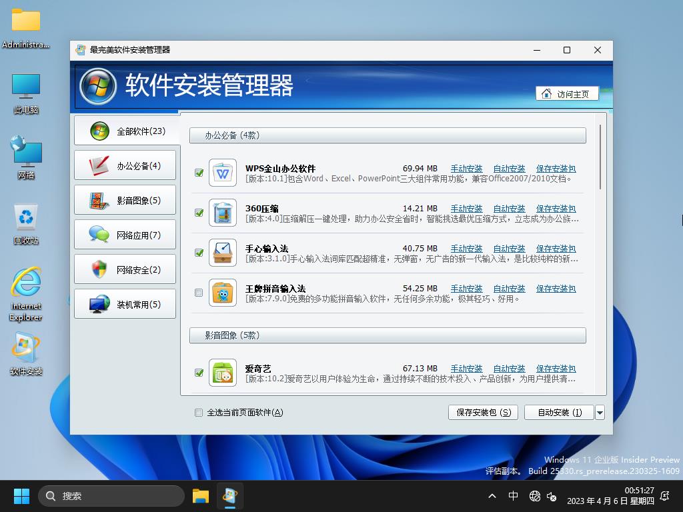Click the WPS金山办公软件 app icon
This screenshot has height=512, width=683.
point(223,173)
